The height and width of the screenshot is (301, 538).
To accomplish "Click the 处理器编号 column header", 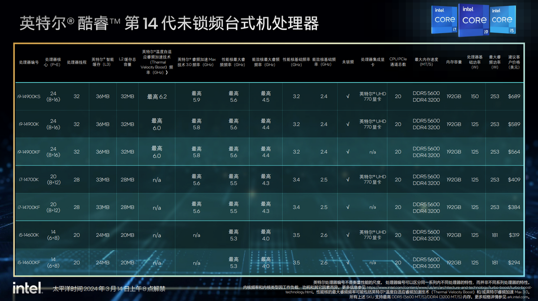I will pyautogui.click(x=29, y=62).
